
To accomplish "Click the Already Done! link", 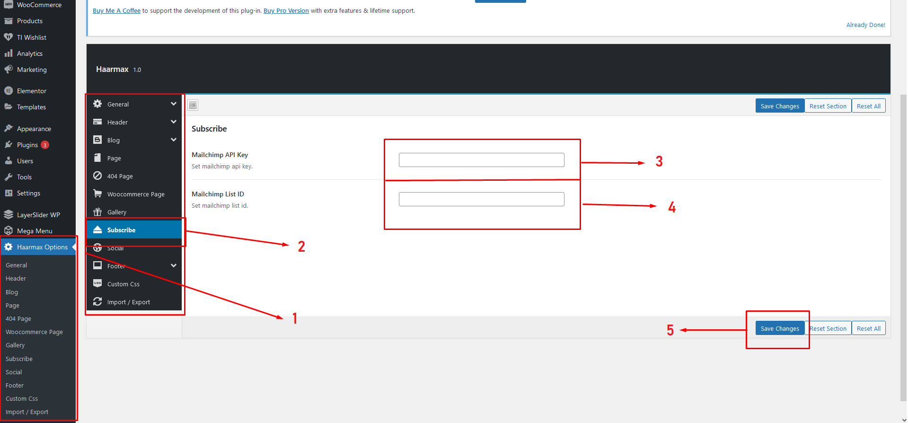I will 866,25.
